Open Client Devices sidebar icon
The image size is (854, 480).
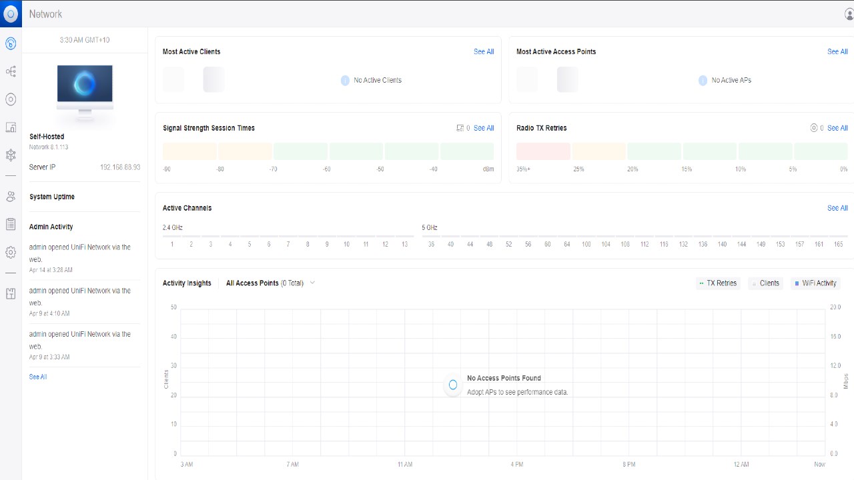point(11,127)
